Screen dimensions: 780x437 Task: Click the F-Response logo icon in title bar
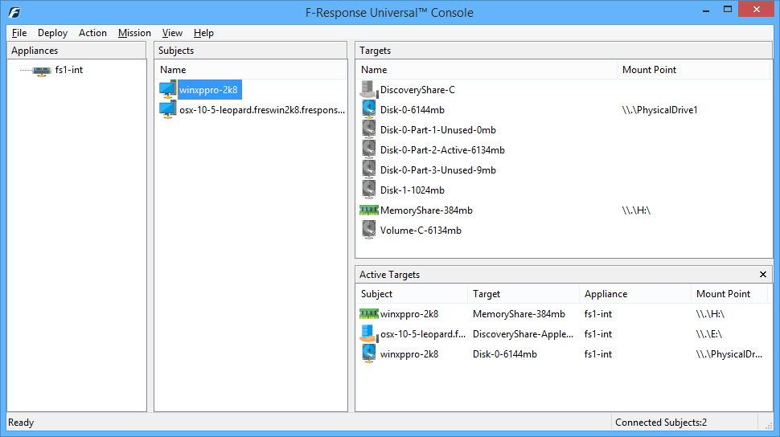pyautogui.click(x=14, y=12)
